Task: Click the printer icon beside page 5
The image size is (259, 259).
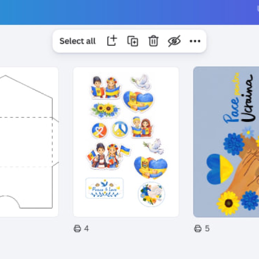Action: [x=198, y=229]
